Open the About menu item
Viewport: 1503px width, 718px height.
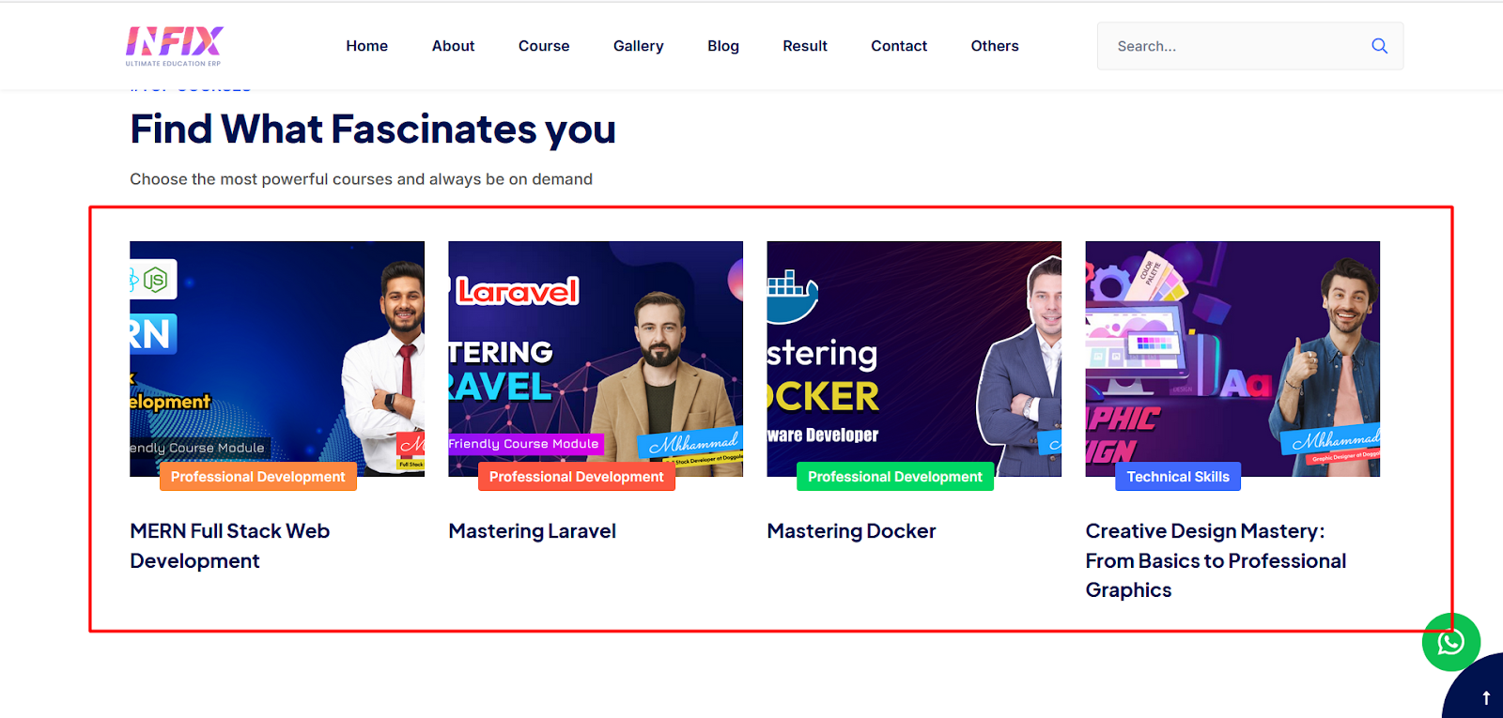tap(453, 46)
